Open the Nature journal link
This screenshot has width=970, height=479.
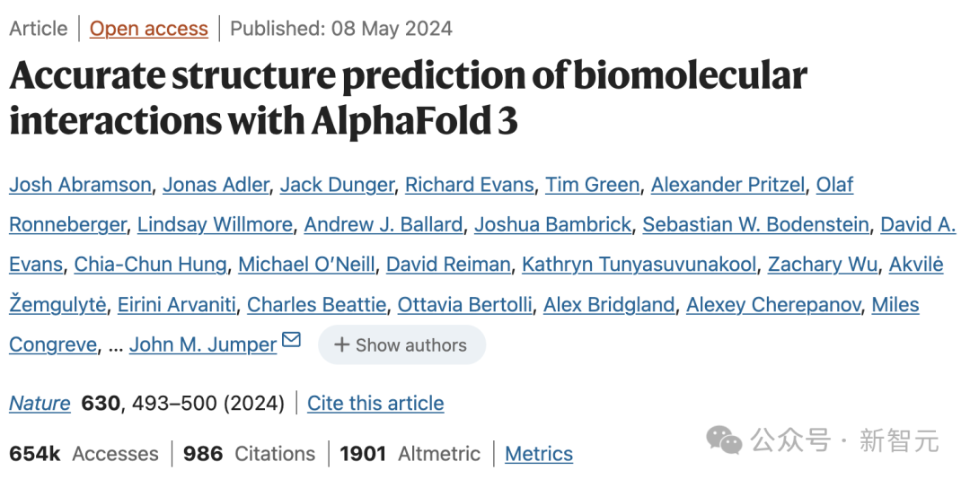[x=40, y=403]
